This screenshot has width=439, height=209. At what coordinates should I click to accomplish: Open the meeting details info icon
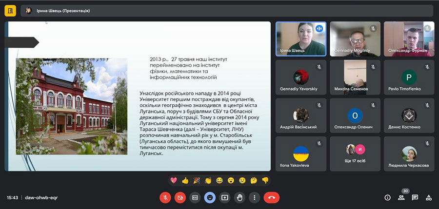(387, 197)
